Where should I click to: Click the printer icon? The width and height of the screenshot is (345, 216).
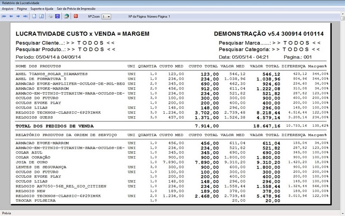50,16
